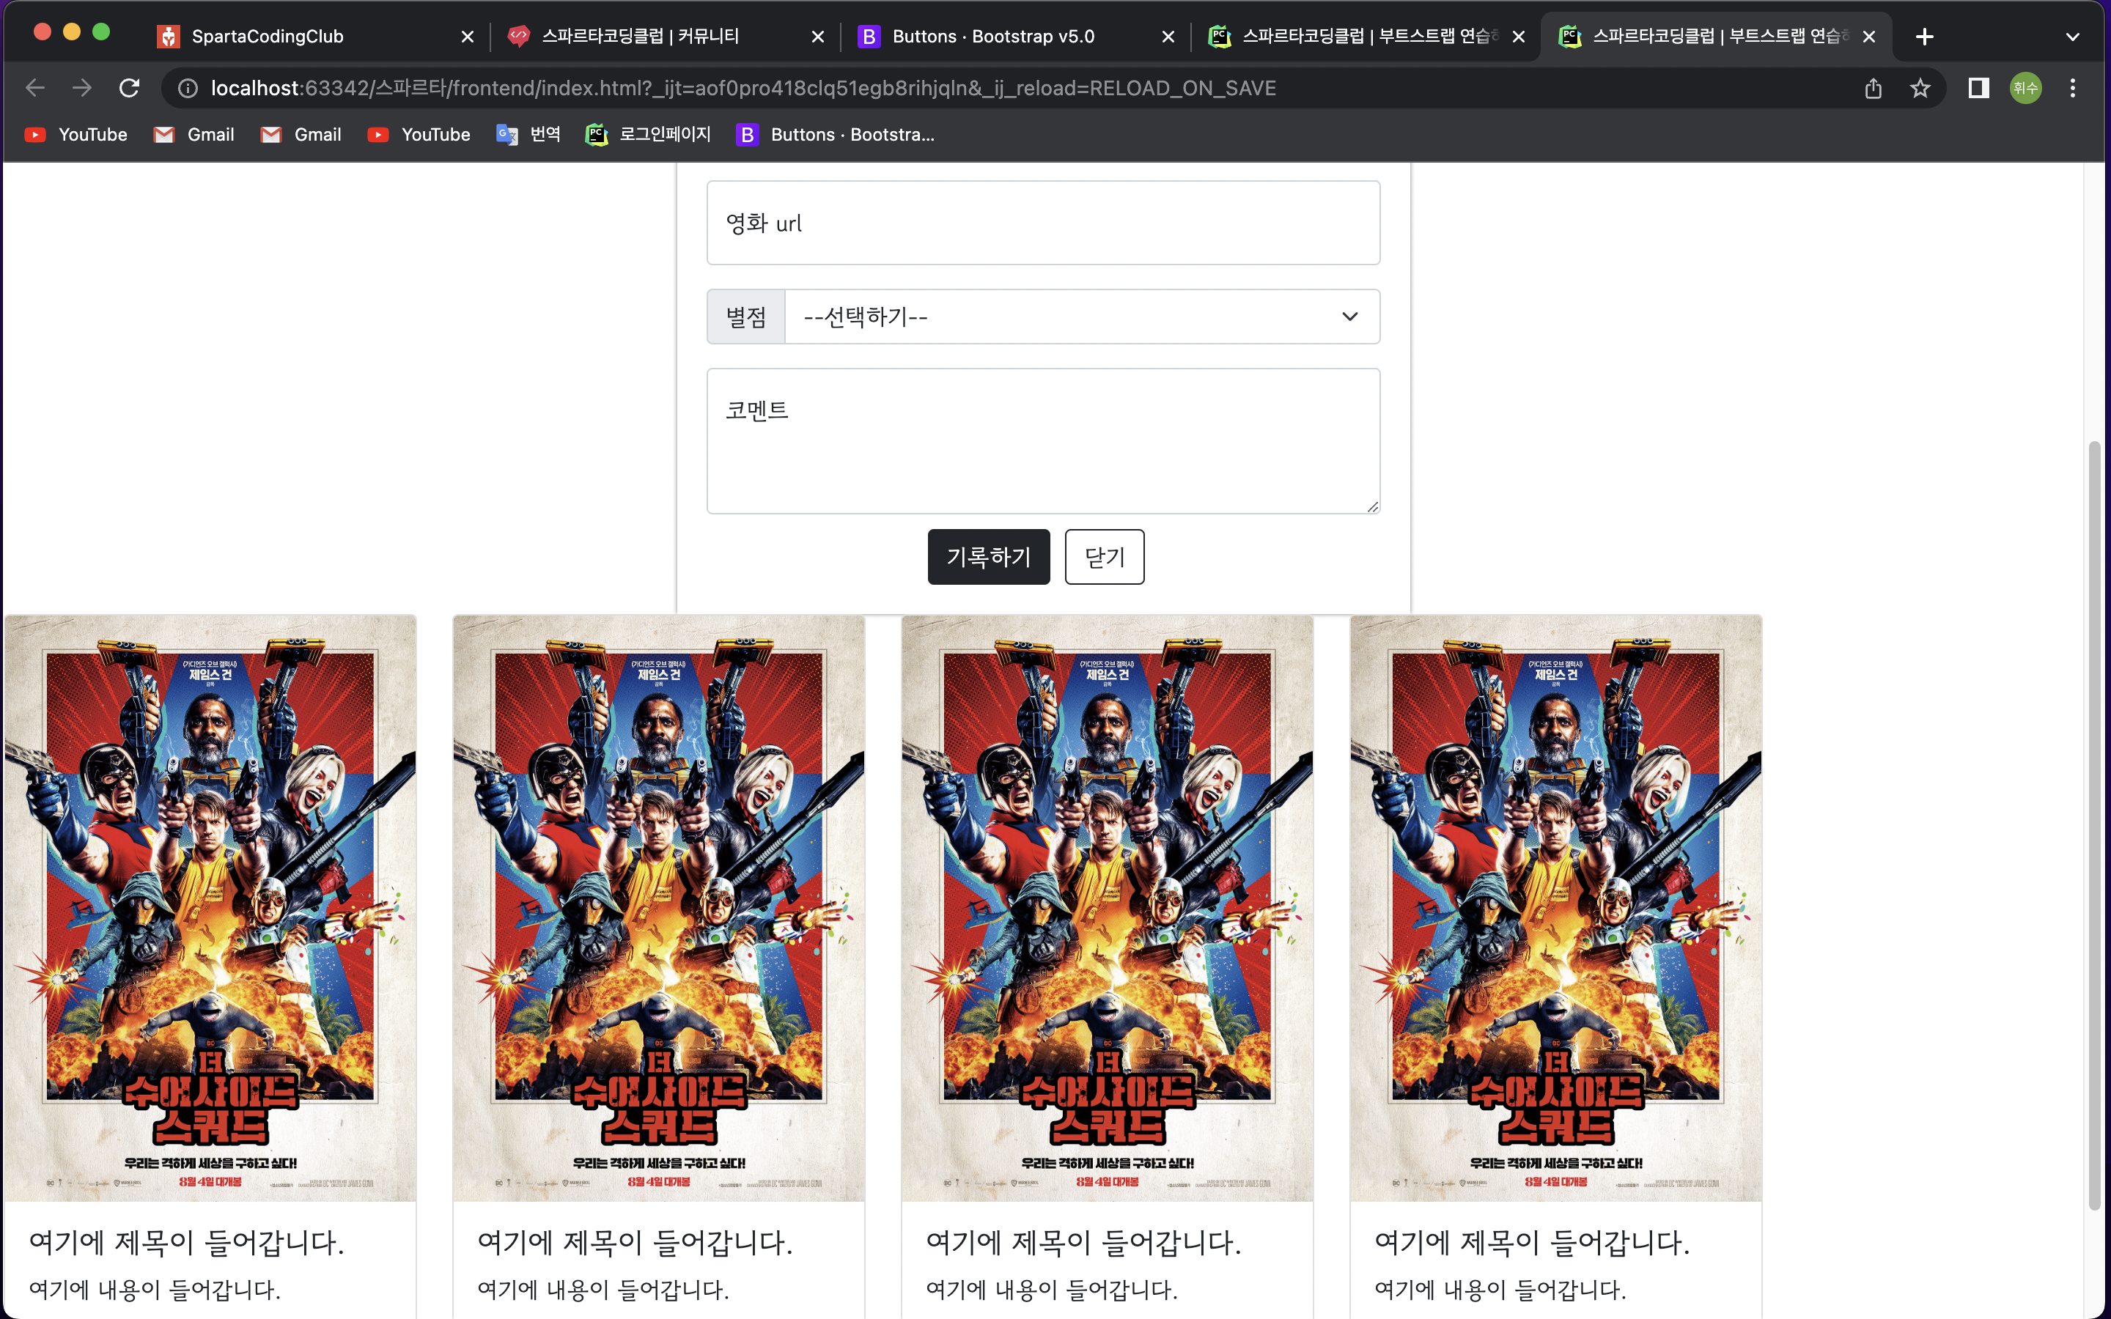Open the Chrome three-dot menu
Image resolution: width=2111 pixels, height=1319 pixels.
[2073, 88]
